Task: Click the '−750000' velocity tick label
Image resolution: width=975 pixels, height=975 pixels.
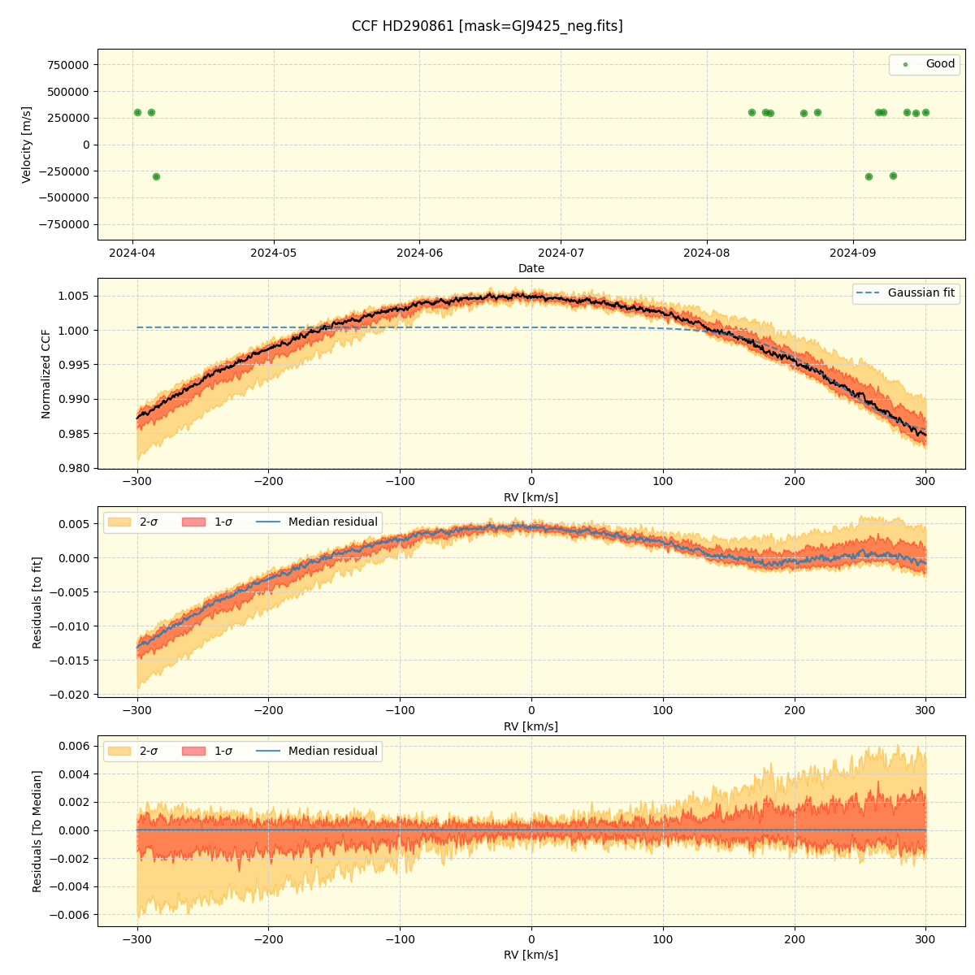Action: point(65,224)
